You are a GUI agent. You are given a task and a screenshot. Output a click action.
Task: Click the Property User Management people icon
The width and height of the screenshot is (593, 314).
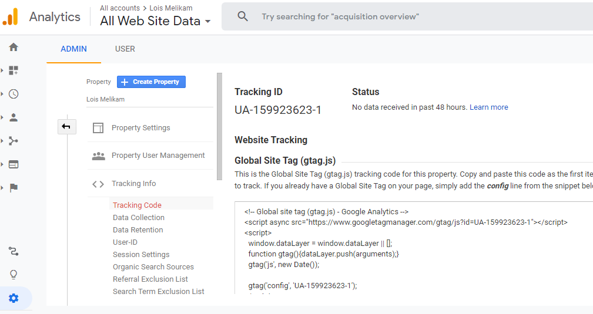point(98,156)
